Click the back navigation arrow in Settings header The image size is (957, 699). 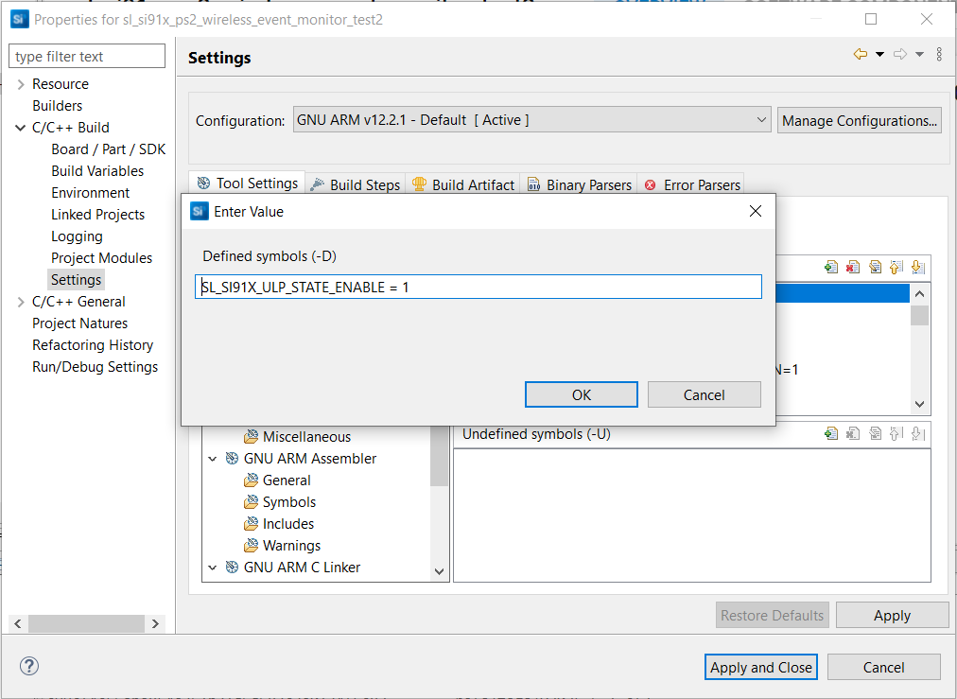click(859, 54)
